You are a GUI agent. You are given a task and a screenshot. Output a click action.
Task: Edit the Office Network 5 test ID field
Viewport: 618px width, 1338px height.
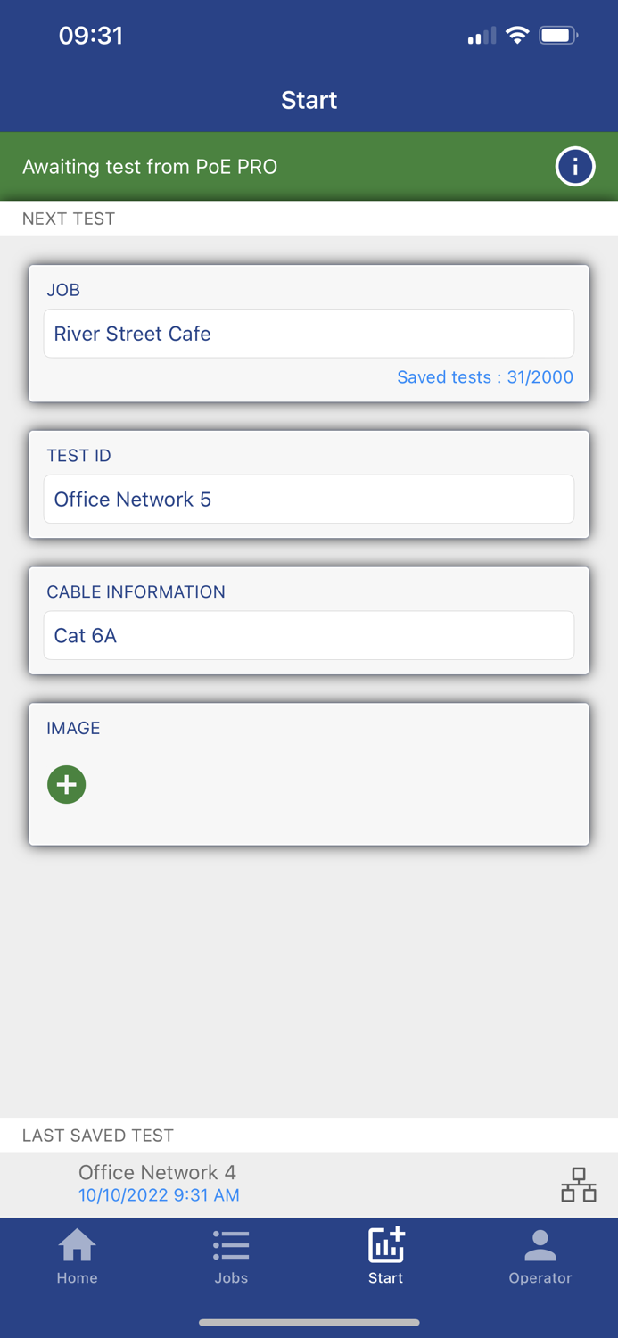pos(309,499)
